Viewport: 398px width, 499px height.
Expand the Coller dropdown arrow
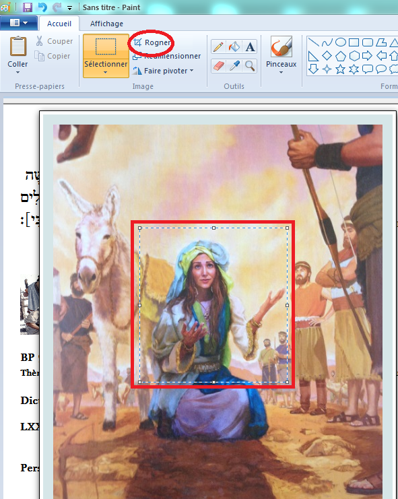(18, 73)
